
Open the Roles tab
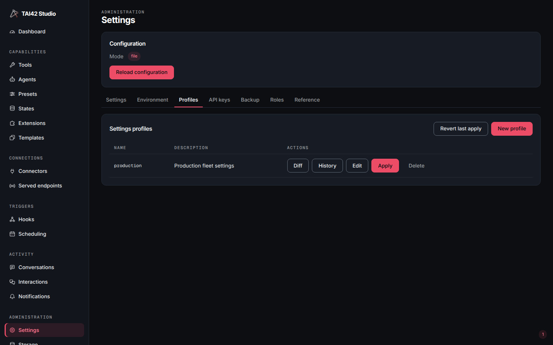[277, 100]
